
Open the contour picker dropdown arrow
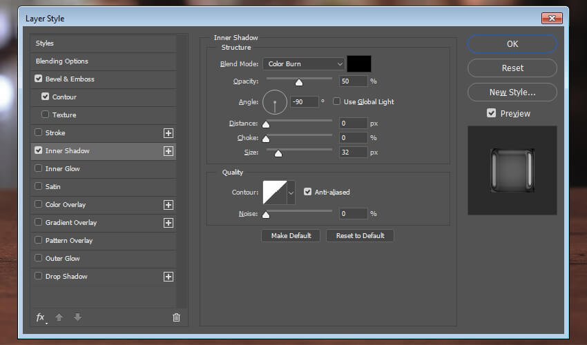[291, 193]
